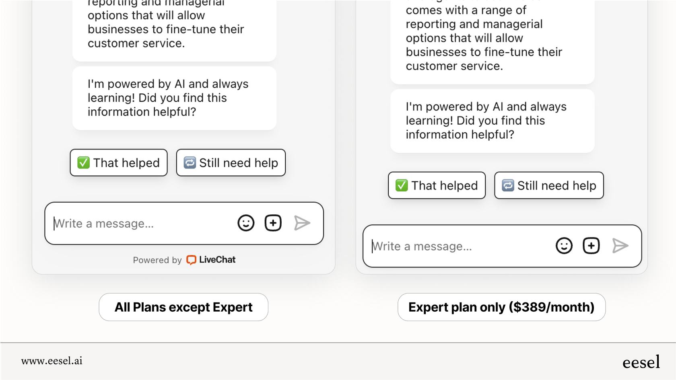Image resolution: width=676 pixels, height=380 pixels.
Task: Click the All Plans except Expert label
Action: [183, 307]
